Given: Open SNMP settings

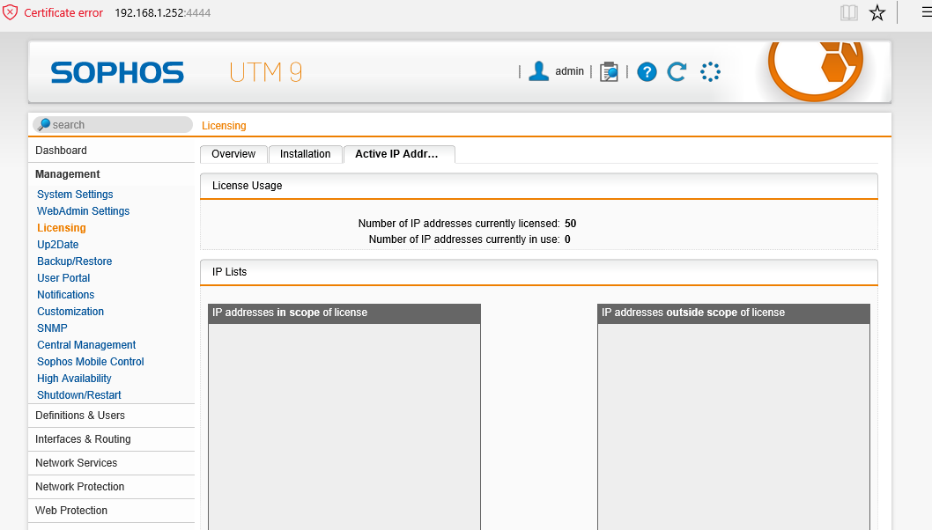Looking at the screenshot, I should click(52, 328).
